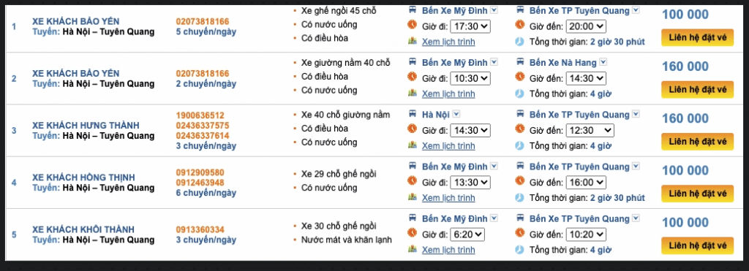Image resolution: width=749 pixels, height=271 pixels.
Task: Click blue duration icon in Hồng Thịnh row
Action: pyautogui.click(x=520, y=197)
